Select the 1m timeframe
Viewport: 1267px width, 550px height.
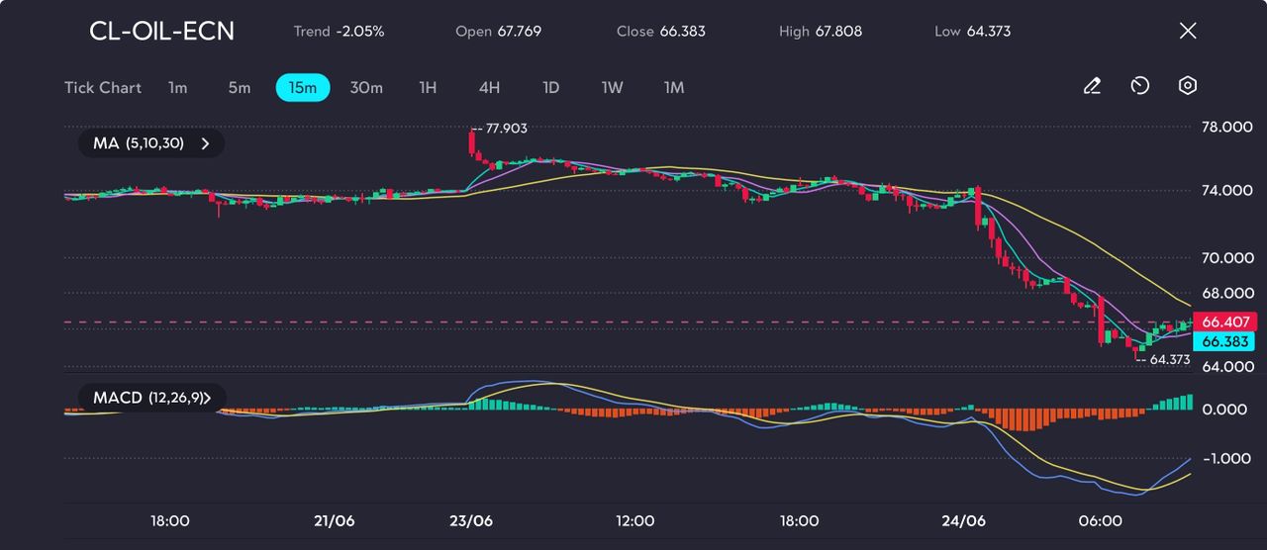(x=177, y=88)
